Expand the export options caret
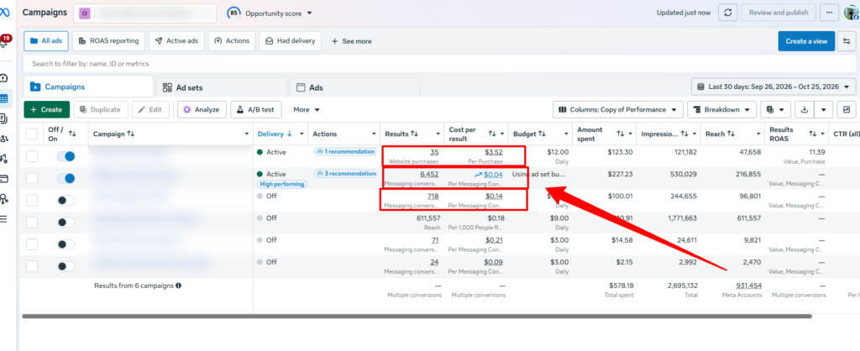Image resolution: width=860 pixels, height=351 pixels. (824, 110)
